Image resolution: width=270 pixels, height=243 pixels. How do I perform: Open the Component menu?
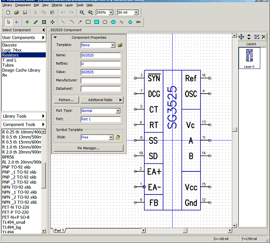(23, 5)
